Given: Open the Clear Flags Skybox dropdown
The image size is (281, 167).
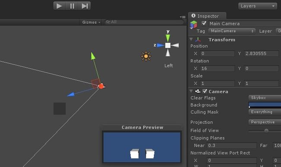Looking at the screenshot, I should point(265,98).
